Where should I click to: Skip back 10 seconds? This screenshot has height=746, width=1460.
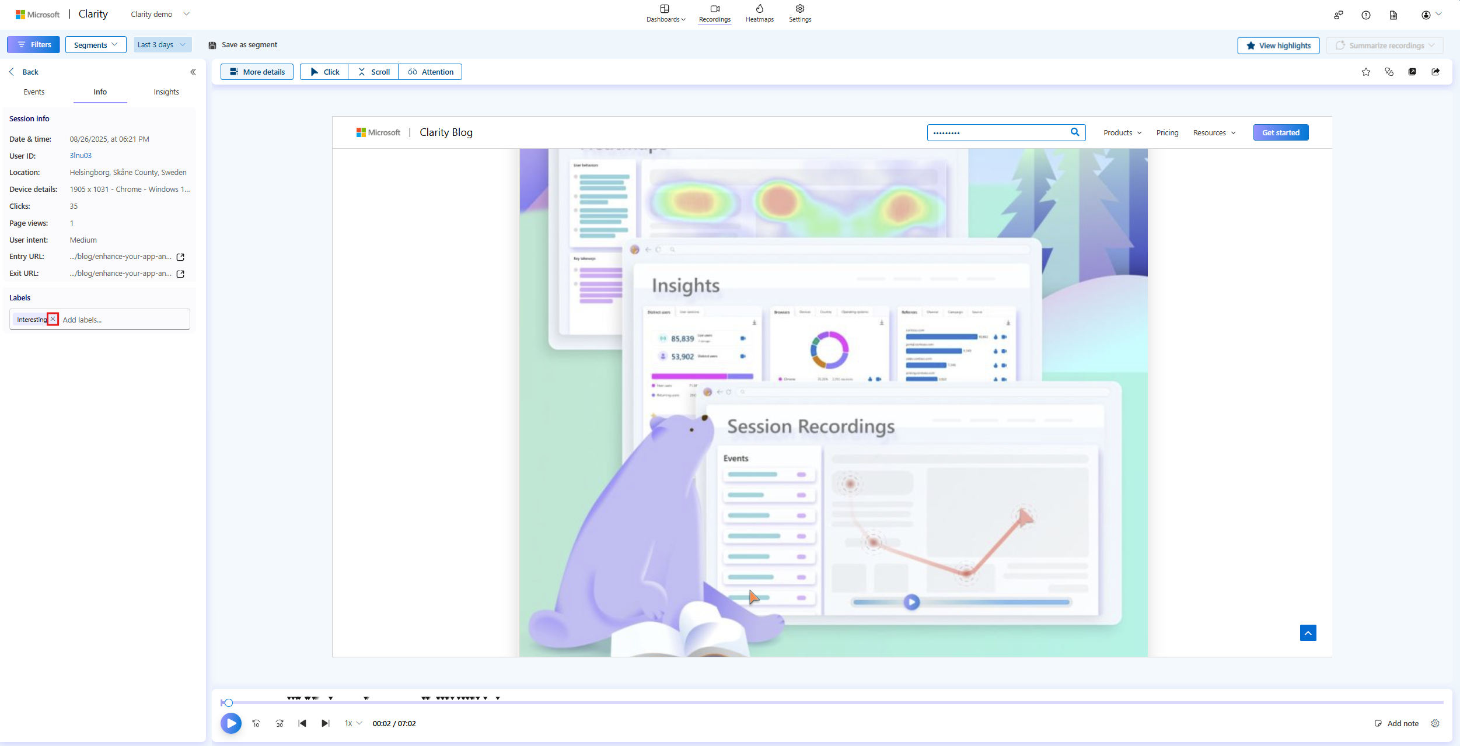(x=256, y=723)
